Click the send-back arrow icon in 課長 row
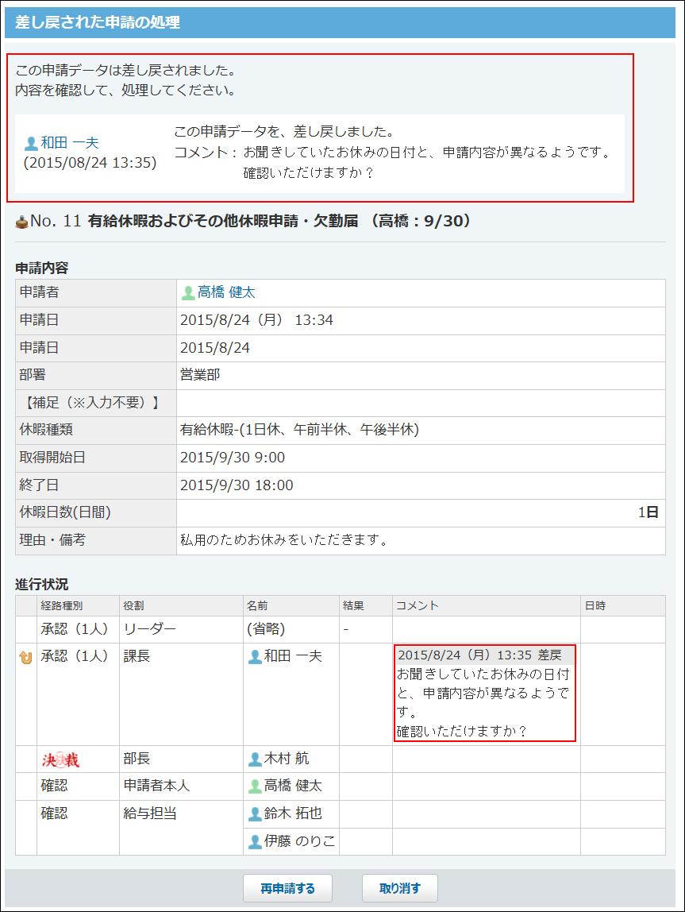 [25, 657]
